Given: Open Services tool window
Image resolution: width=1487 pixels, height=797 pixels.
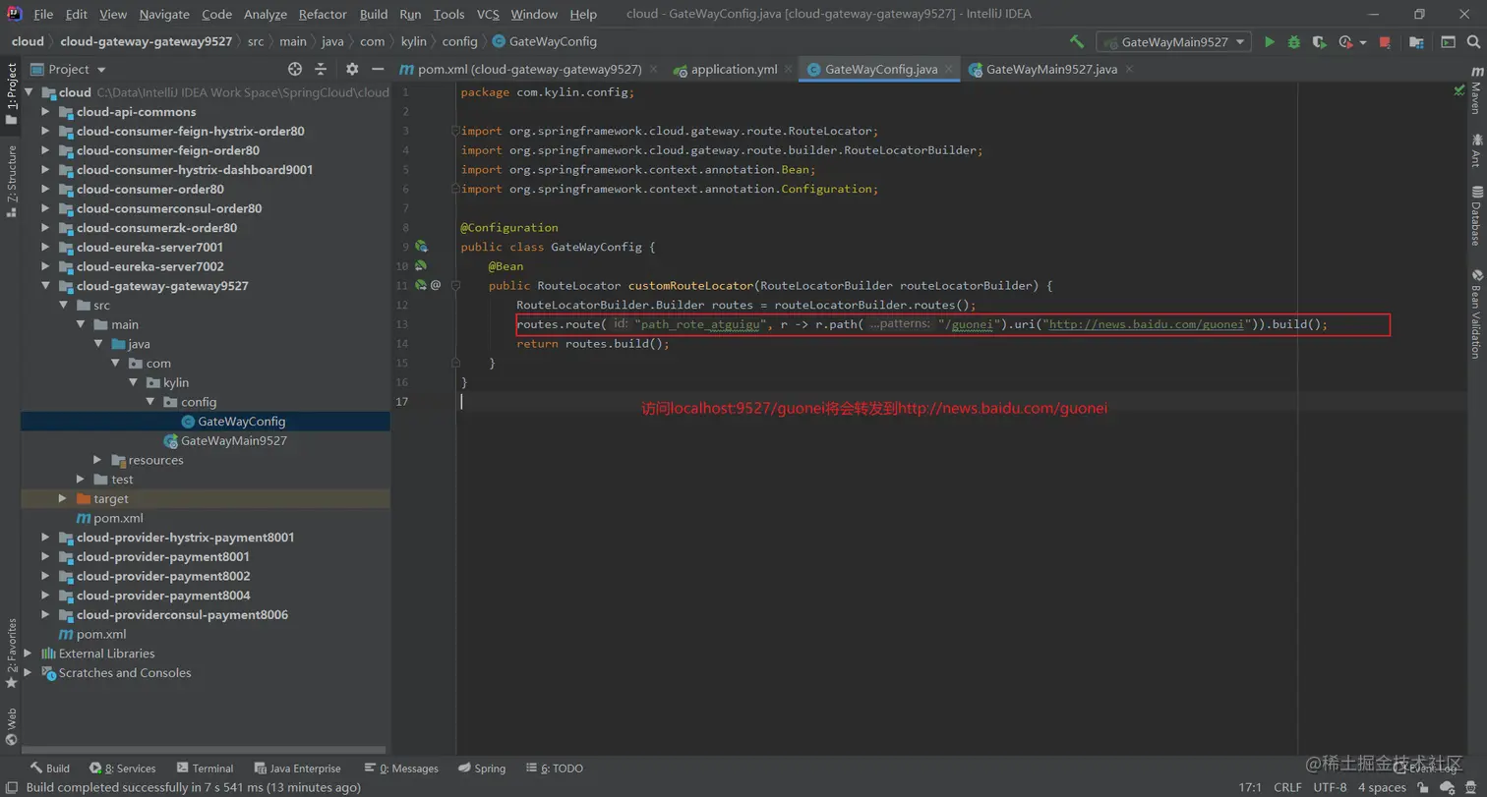Looking at the screenshot, I should [123, 769].
